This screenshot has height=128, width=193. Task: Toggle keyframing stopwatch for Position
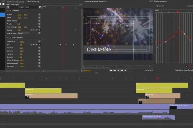[x=39, y=15]
